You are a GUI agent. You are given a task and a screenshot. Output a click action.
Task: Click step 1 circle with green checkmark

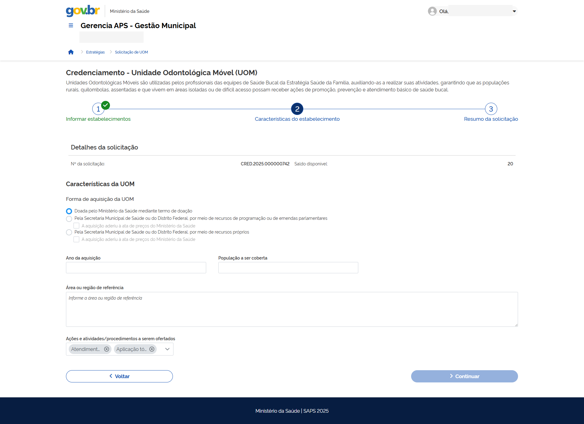[98, 109]
